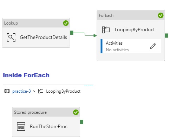This screenshot has width=170, height=139.
Task: Click the Lookup magnifier icon
Action: click(11, 37)
